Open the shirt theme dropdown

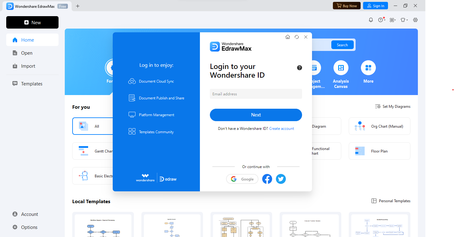pyautogui.click(x=404, y=20)
